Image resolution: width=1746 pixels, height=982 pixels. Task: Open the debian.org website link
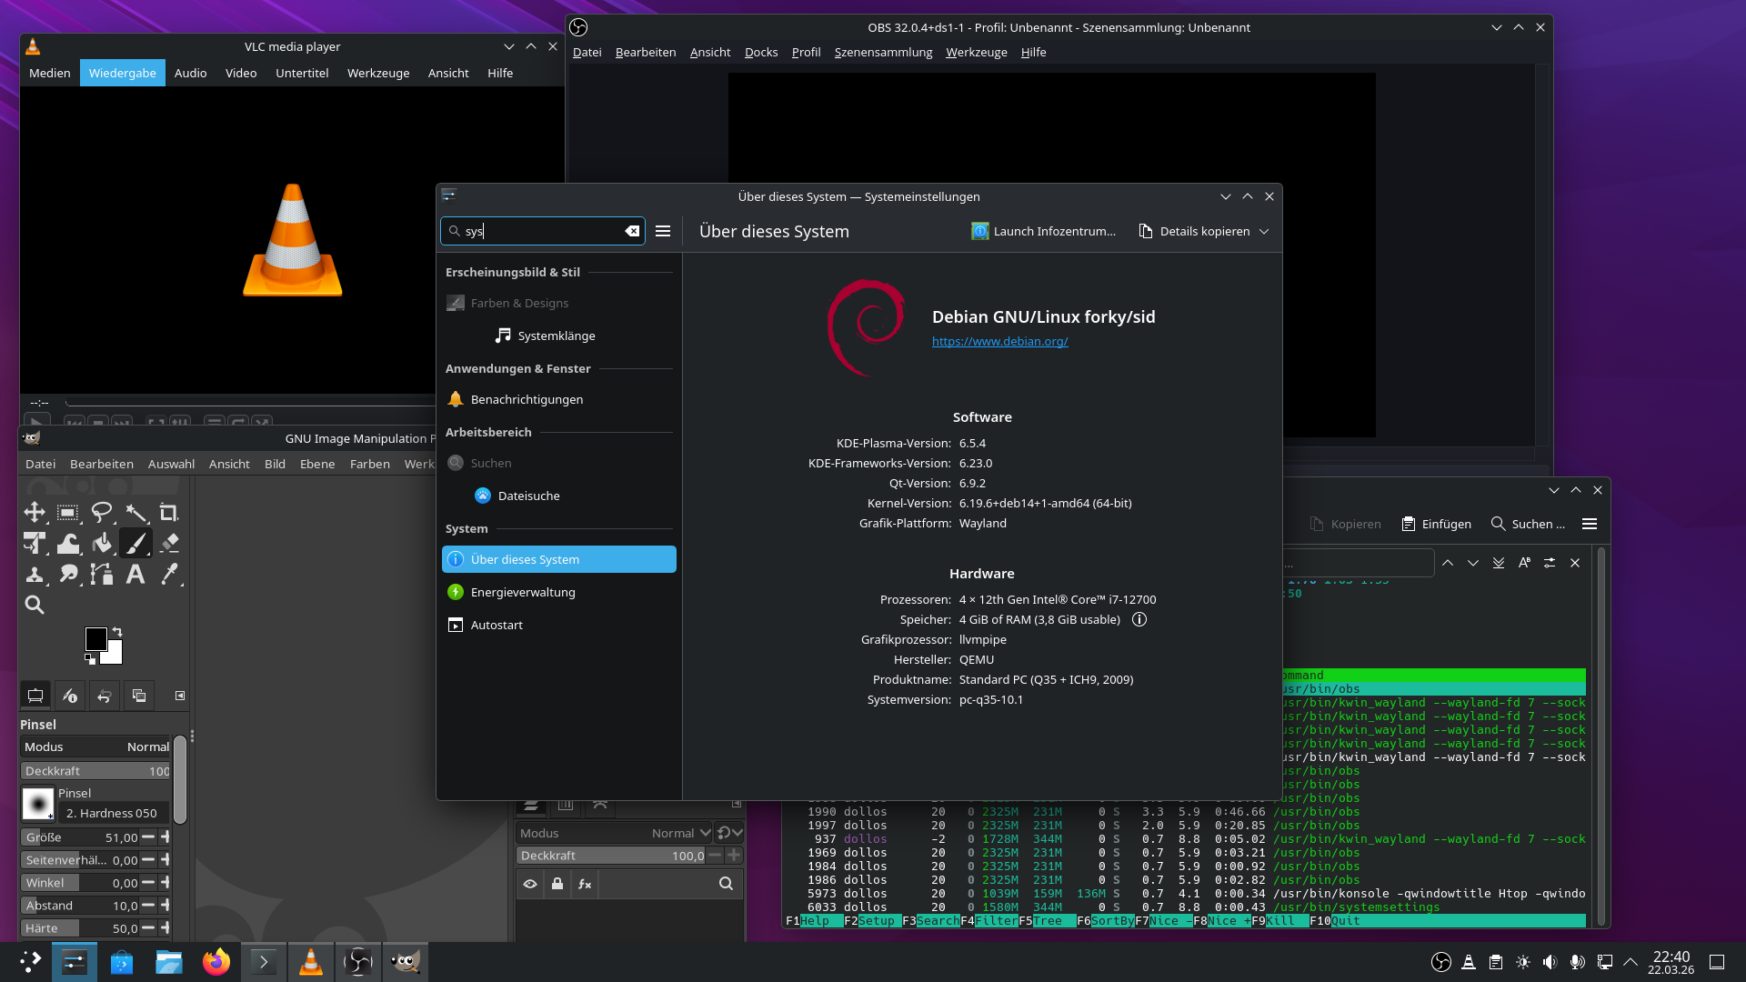click(999, 342)
